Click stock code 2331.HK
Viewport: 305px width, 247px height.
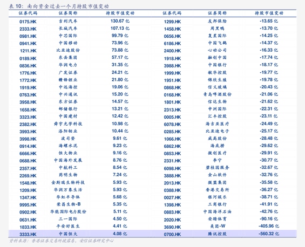point(172,161)
